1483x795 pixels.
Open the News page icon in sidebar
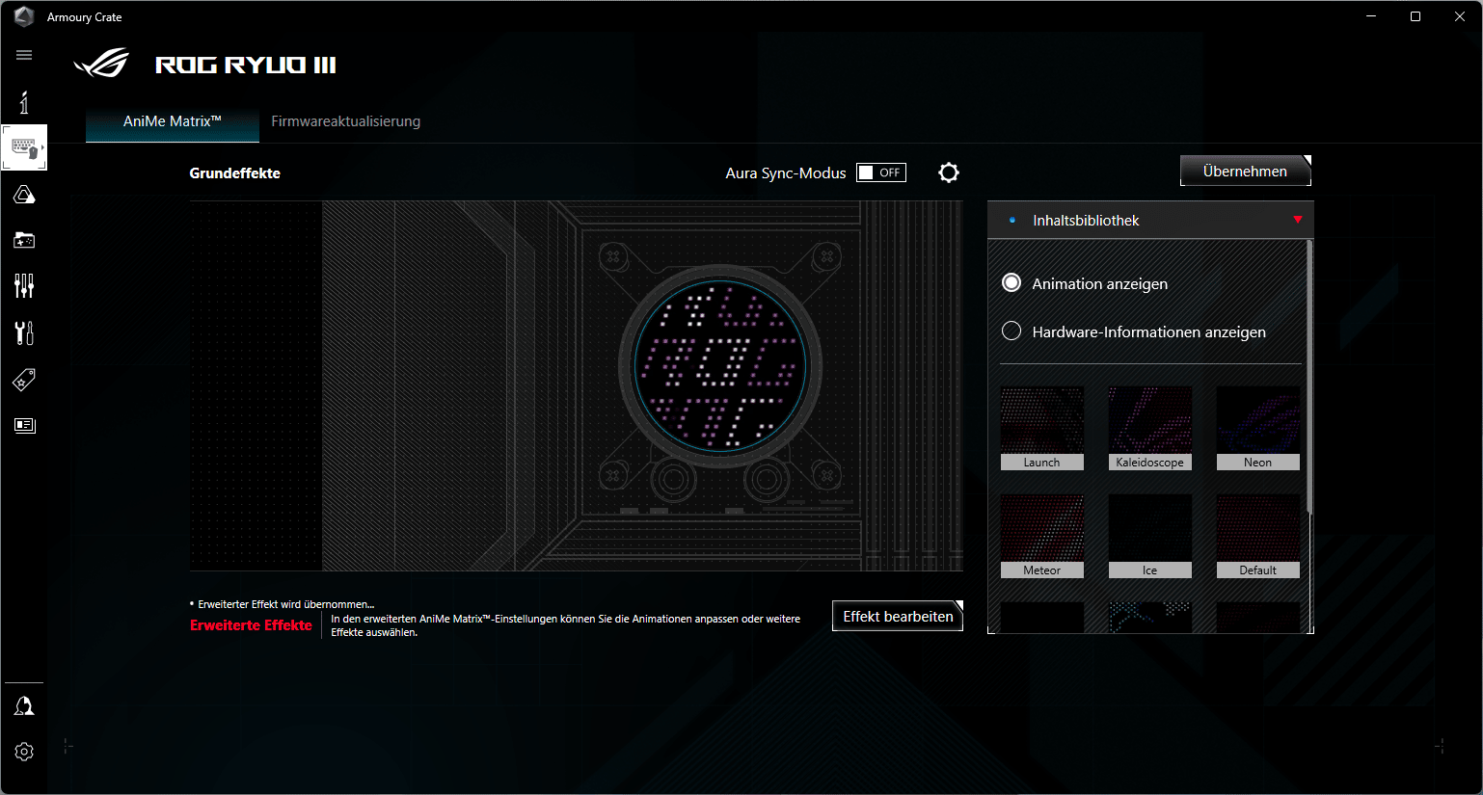(x=24, y=425)
